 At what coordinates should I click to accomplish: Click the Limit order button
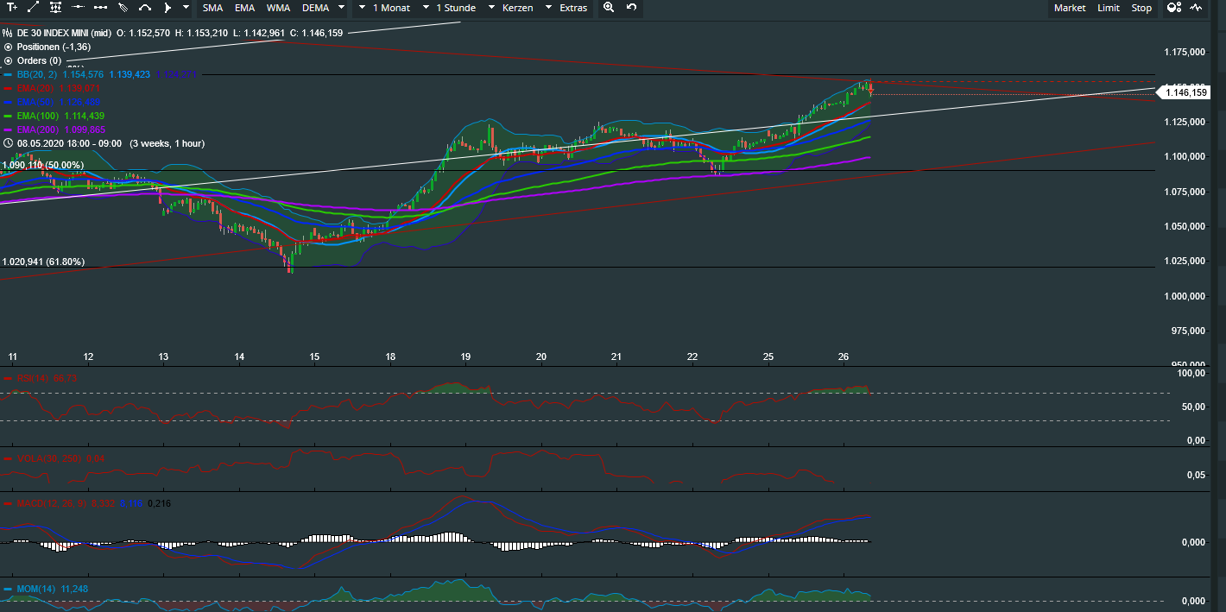[x=1109, y=8]
